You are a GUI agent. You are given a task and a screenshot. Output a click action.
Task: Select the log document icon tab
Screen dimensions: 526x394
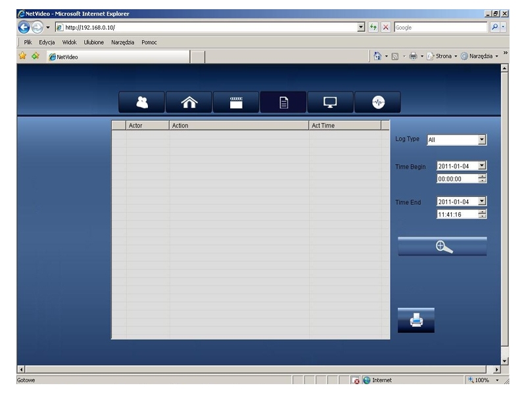point(283,102)
